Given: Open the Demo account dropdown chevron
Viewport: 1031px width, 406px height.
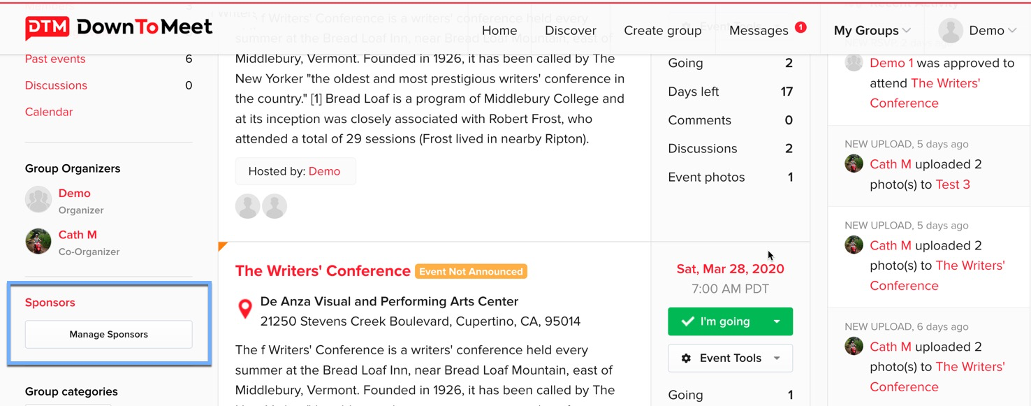Looking at the screenshot, I should pyautogui.click(x=1011, y=31).
